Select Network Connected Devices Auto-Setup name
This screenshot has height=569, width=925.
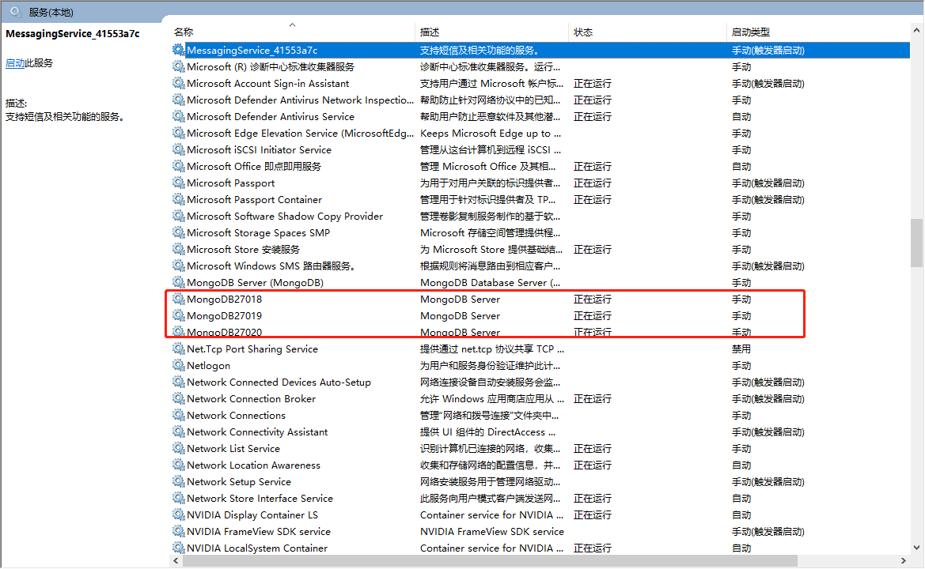coord(279,382)
